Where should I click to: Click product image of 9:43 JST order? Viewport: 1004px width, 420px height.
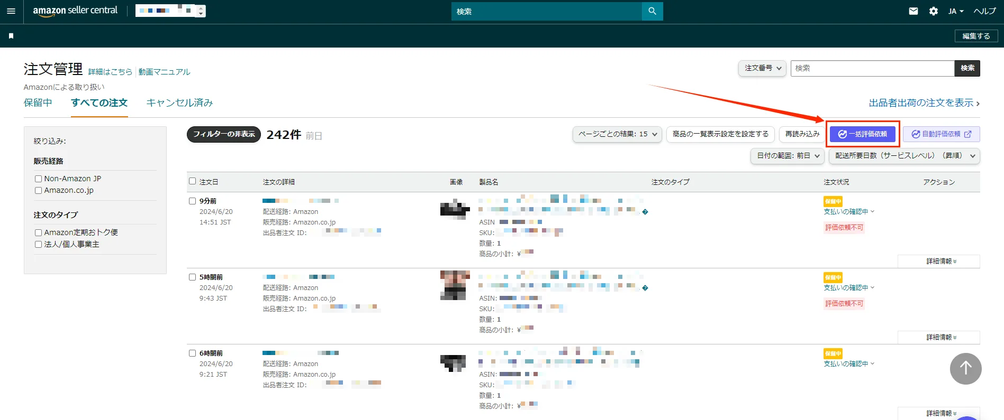455,285
